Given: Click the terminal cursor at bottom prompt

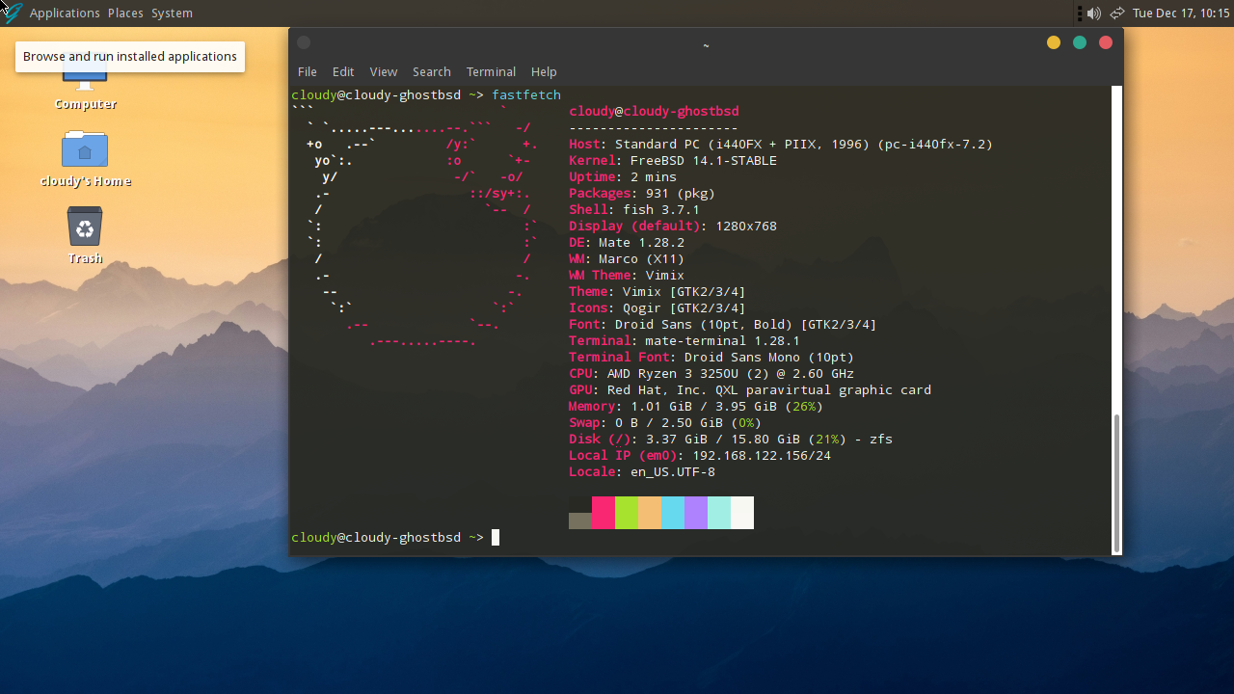Looking at the screenshot, I should [496, 537].
